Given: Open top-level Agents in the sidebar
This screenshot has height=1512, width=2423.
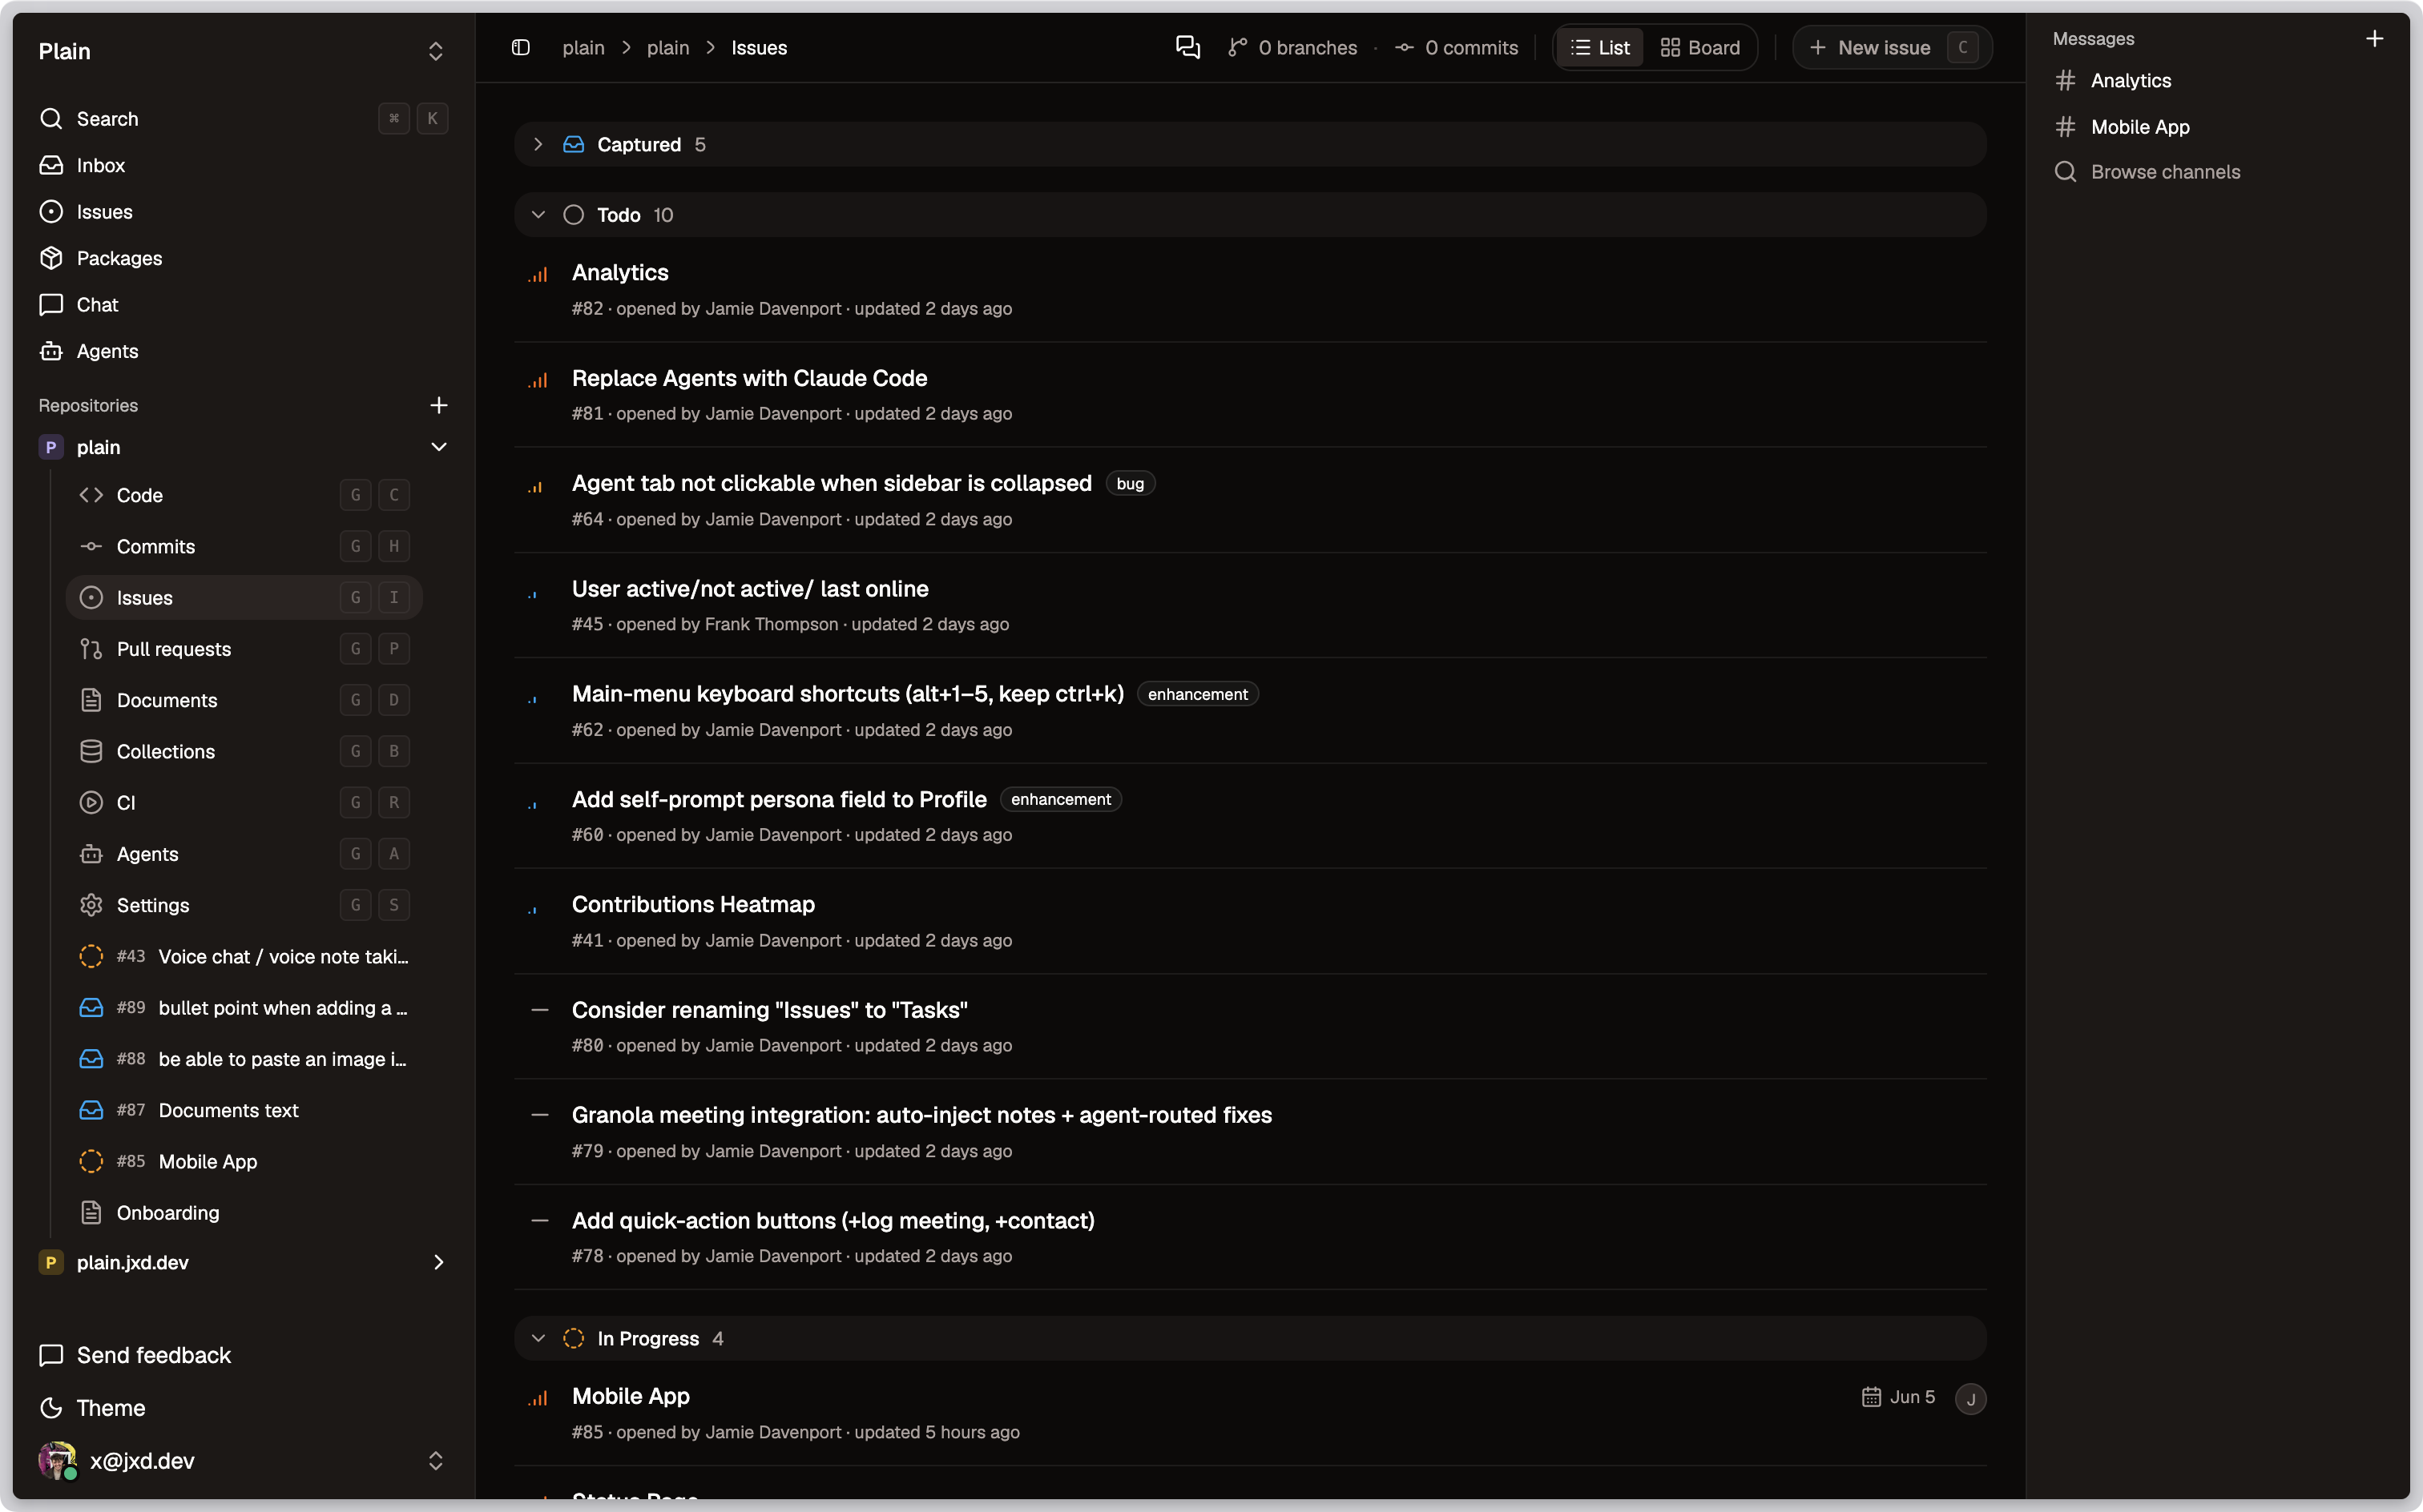Looking at the screenshot, I should coord(243,351).
